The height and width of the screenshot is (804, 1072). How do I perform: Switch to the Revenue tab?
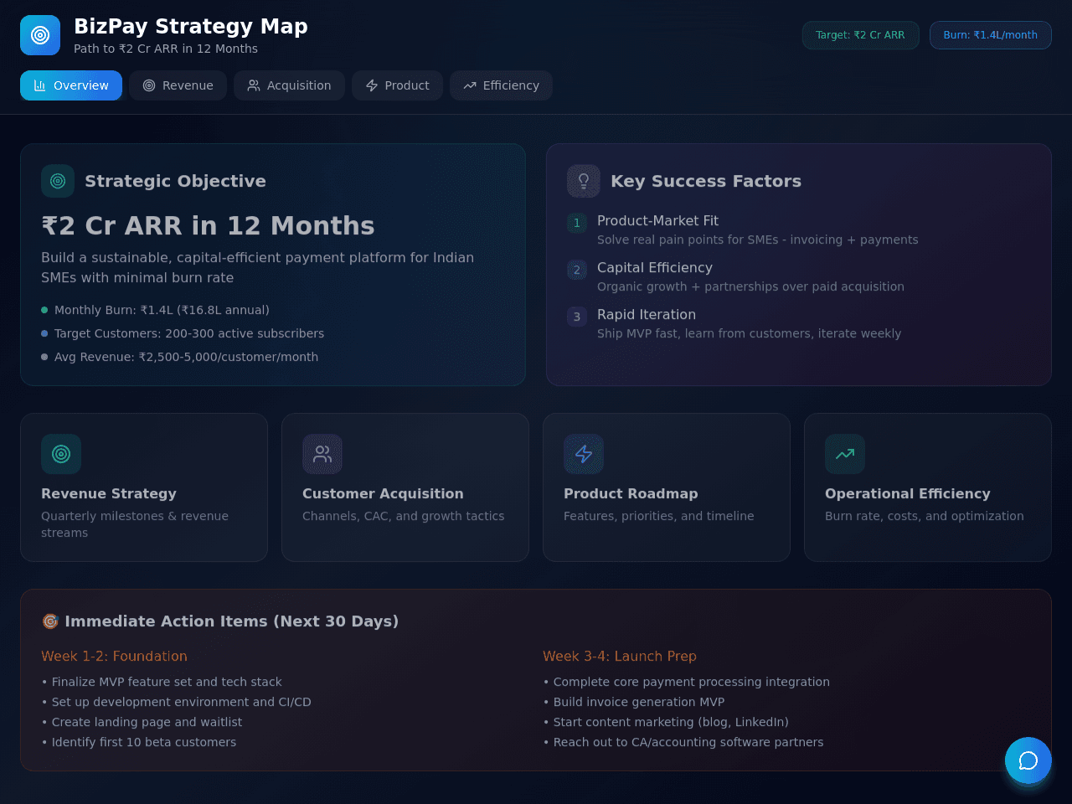[178, 85]
